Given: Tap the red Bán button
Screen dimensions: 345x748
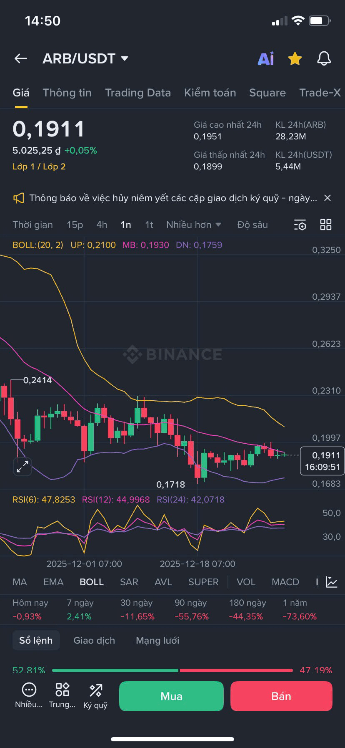Looking at the screenshot, I should click(281, 696).
